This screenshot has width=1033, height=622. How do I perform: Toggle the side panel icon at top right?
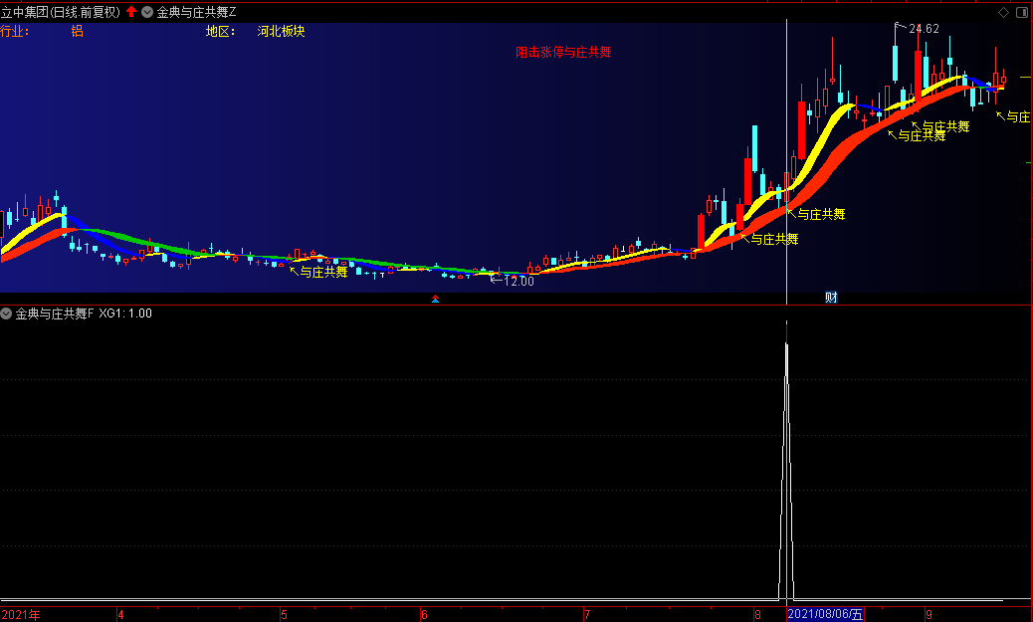tap(1022, 12)
